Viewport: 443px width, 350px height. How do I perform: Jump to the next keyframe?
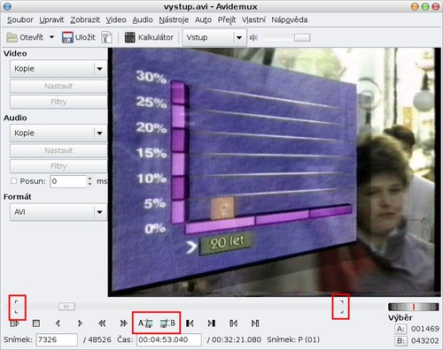(123, 323)
